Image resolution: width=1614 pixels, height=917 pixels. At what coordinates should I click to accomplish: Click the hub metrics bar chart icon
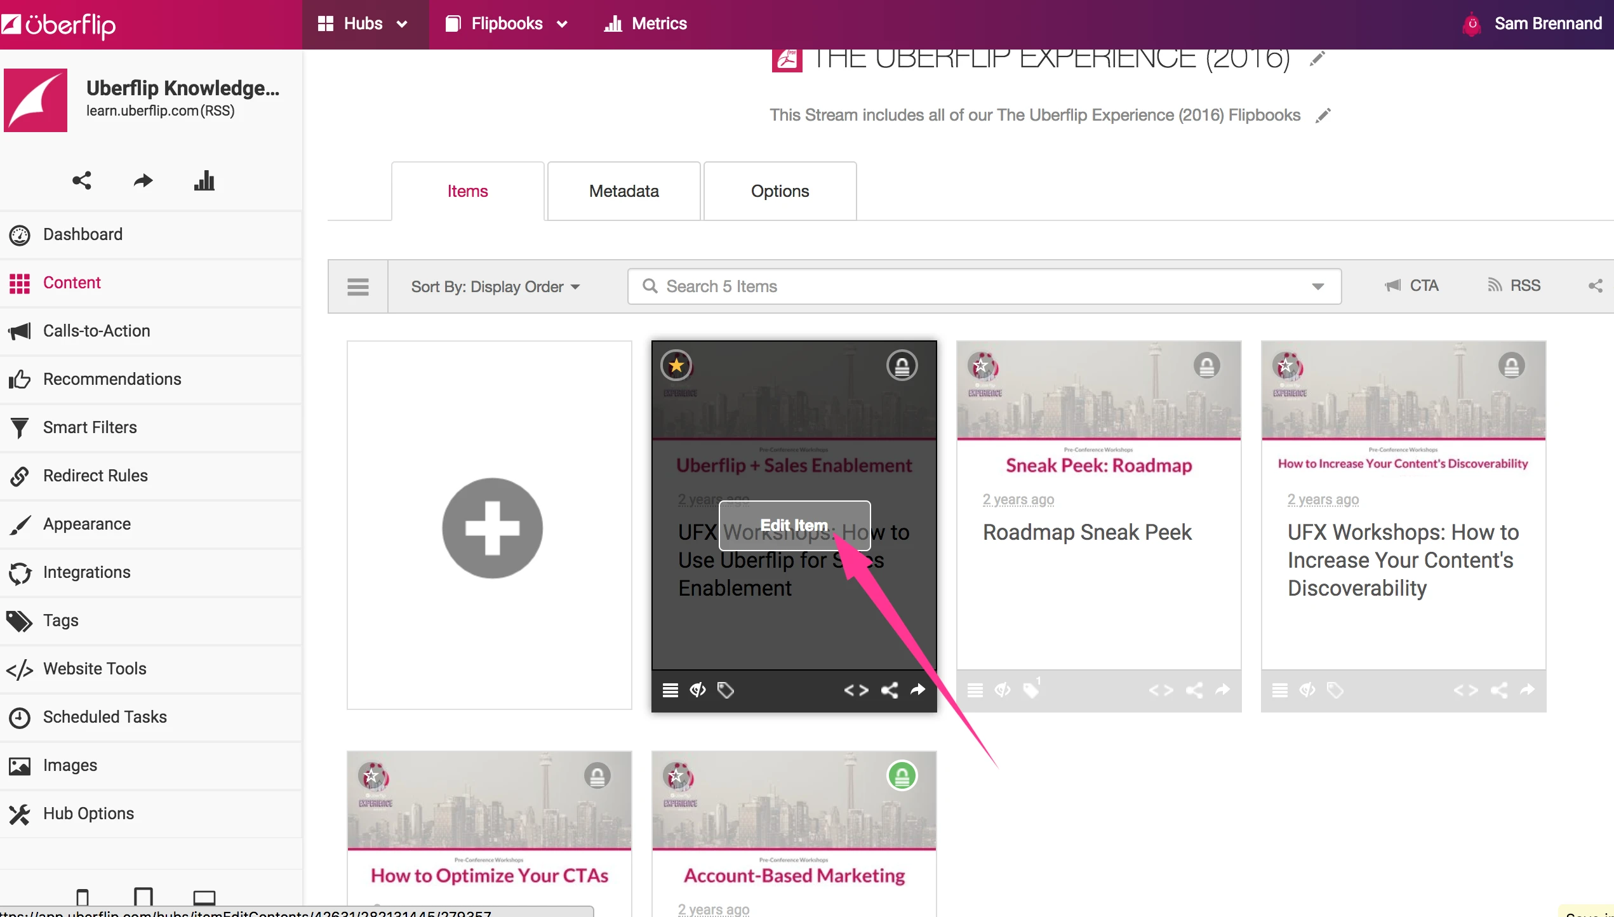tap(204, 180)
